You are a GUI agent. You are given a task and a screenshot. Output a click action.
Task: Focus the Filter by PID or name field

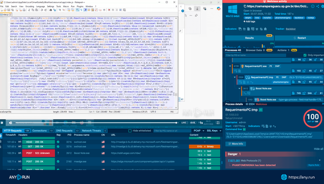(x=256, y=55)
